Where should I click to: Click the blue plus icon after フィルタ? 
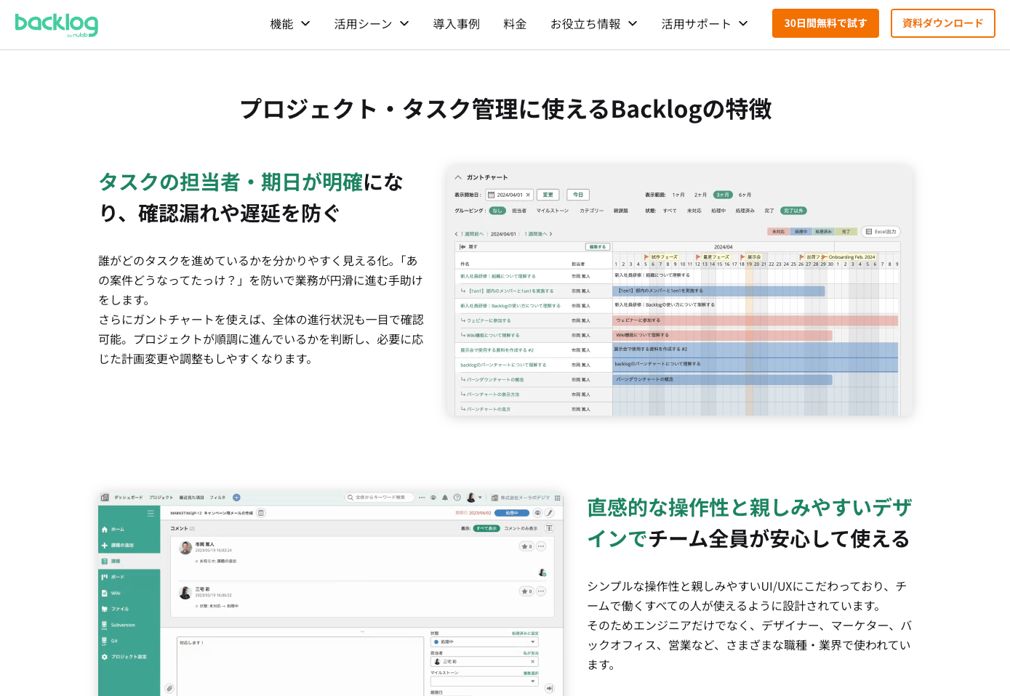[x=236, y=498]
